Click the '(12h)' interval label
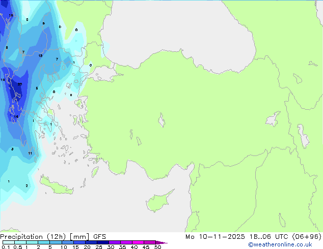 [x=57, y=237]
